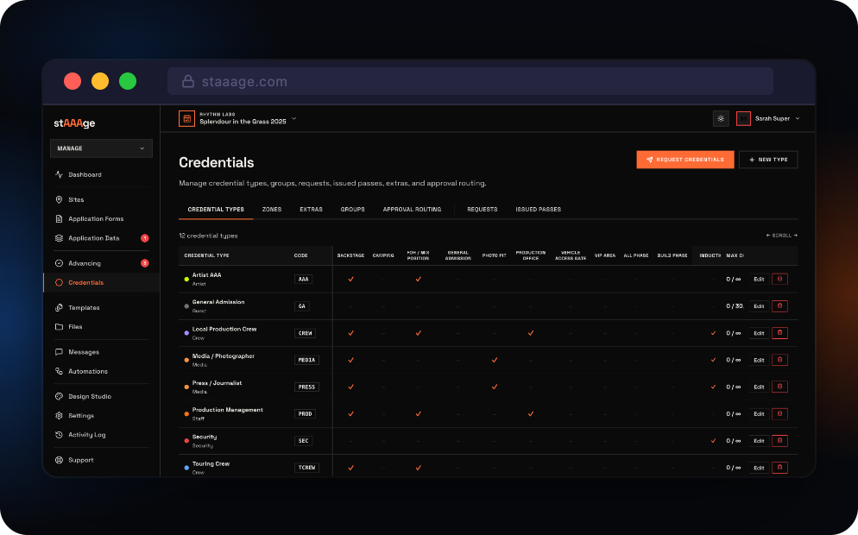Click the Sites location pin icon
Screen dimensions: 858x535
[59, 199]
